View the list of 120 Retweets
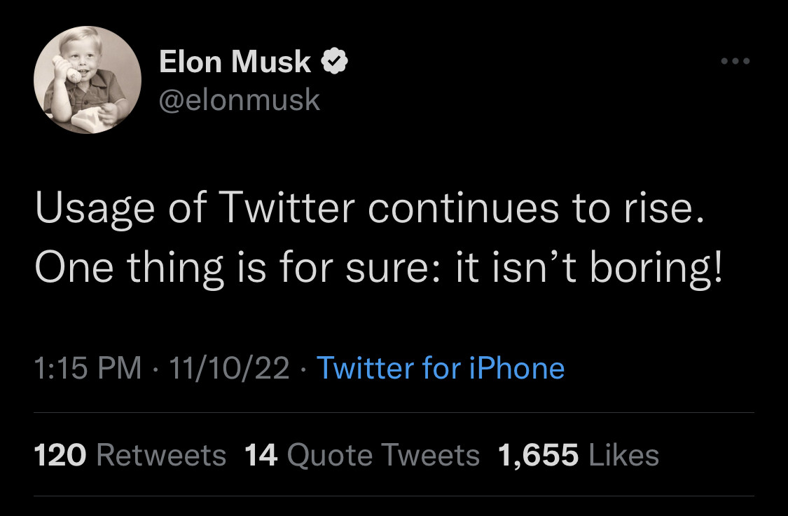The height and width of the screenshot is (516, 788). click(130, 455)
